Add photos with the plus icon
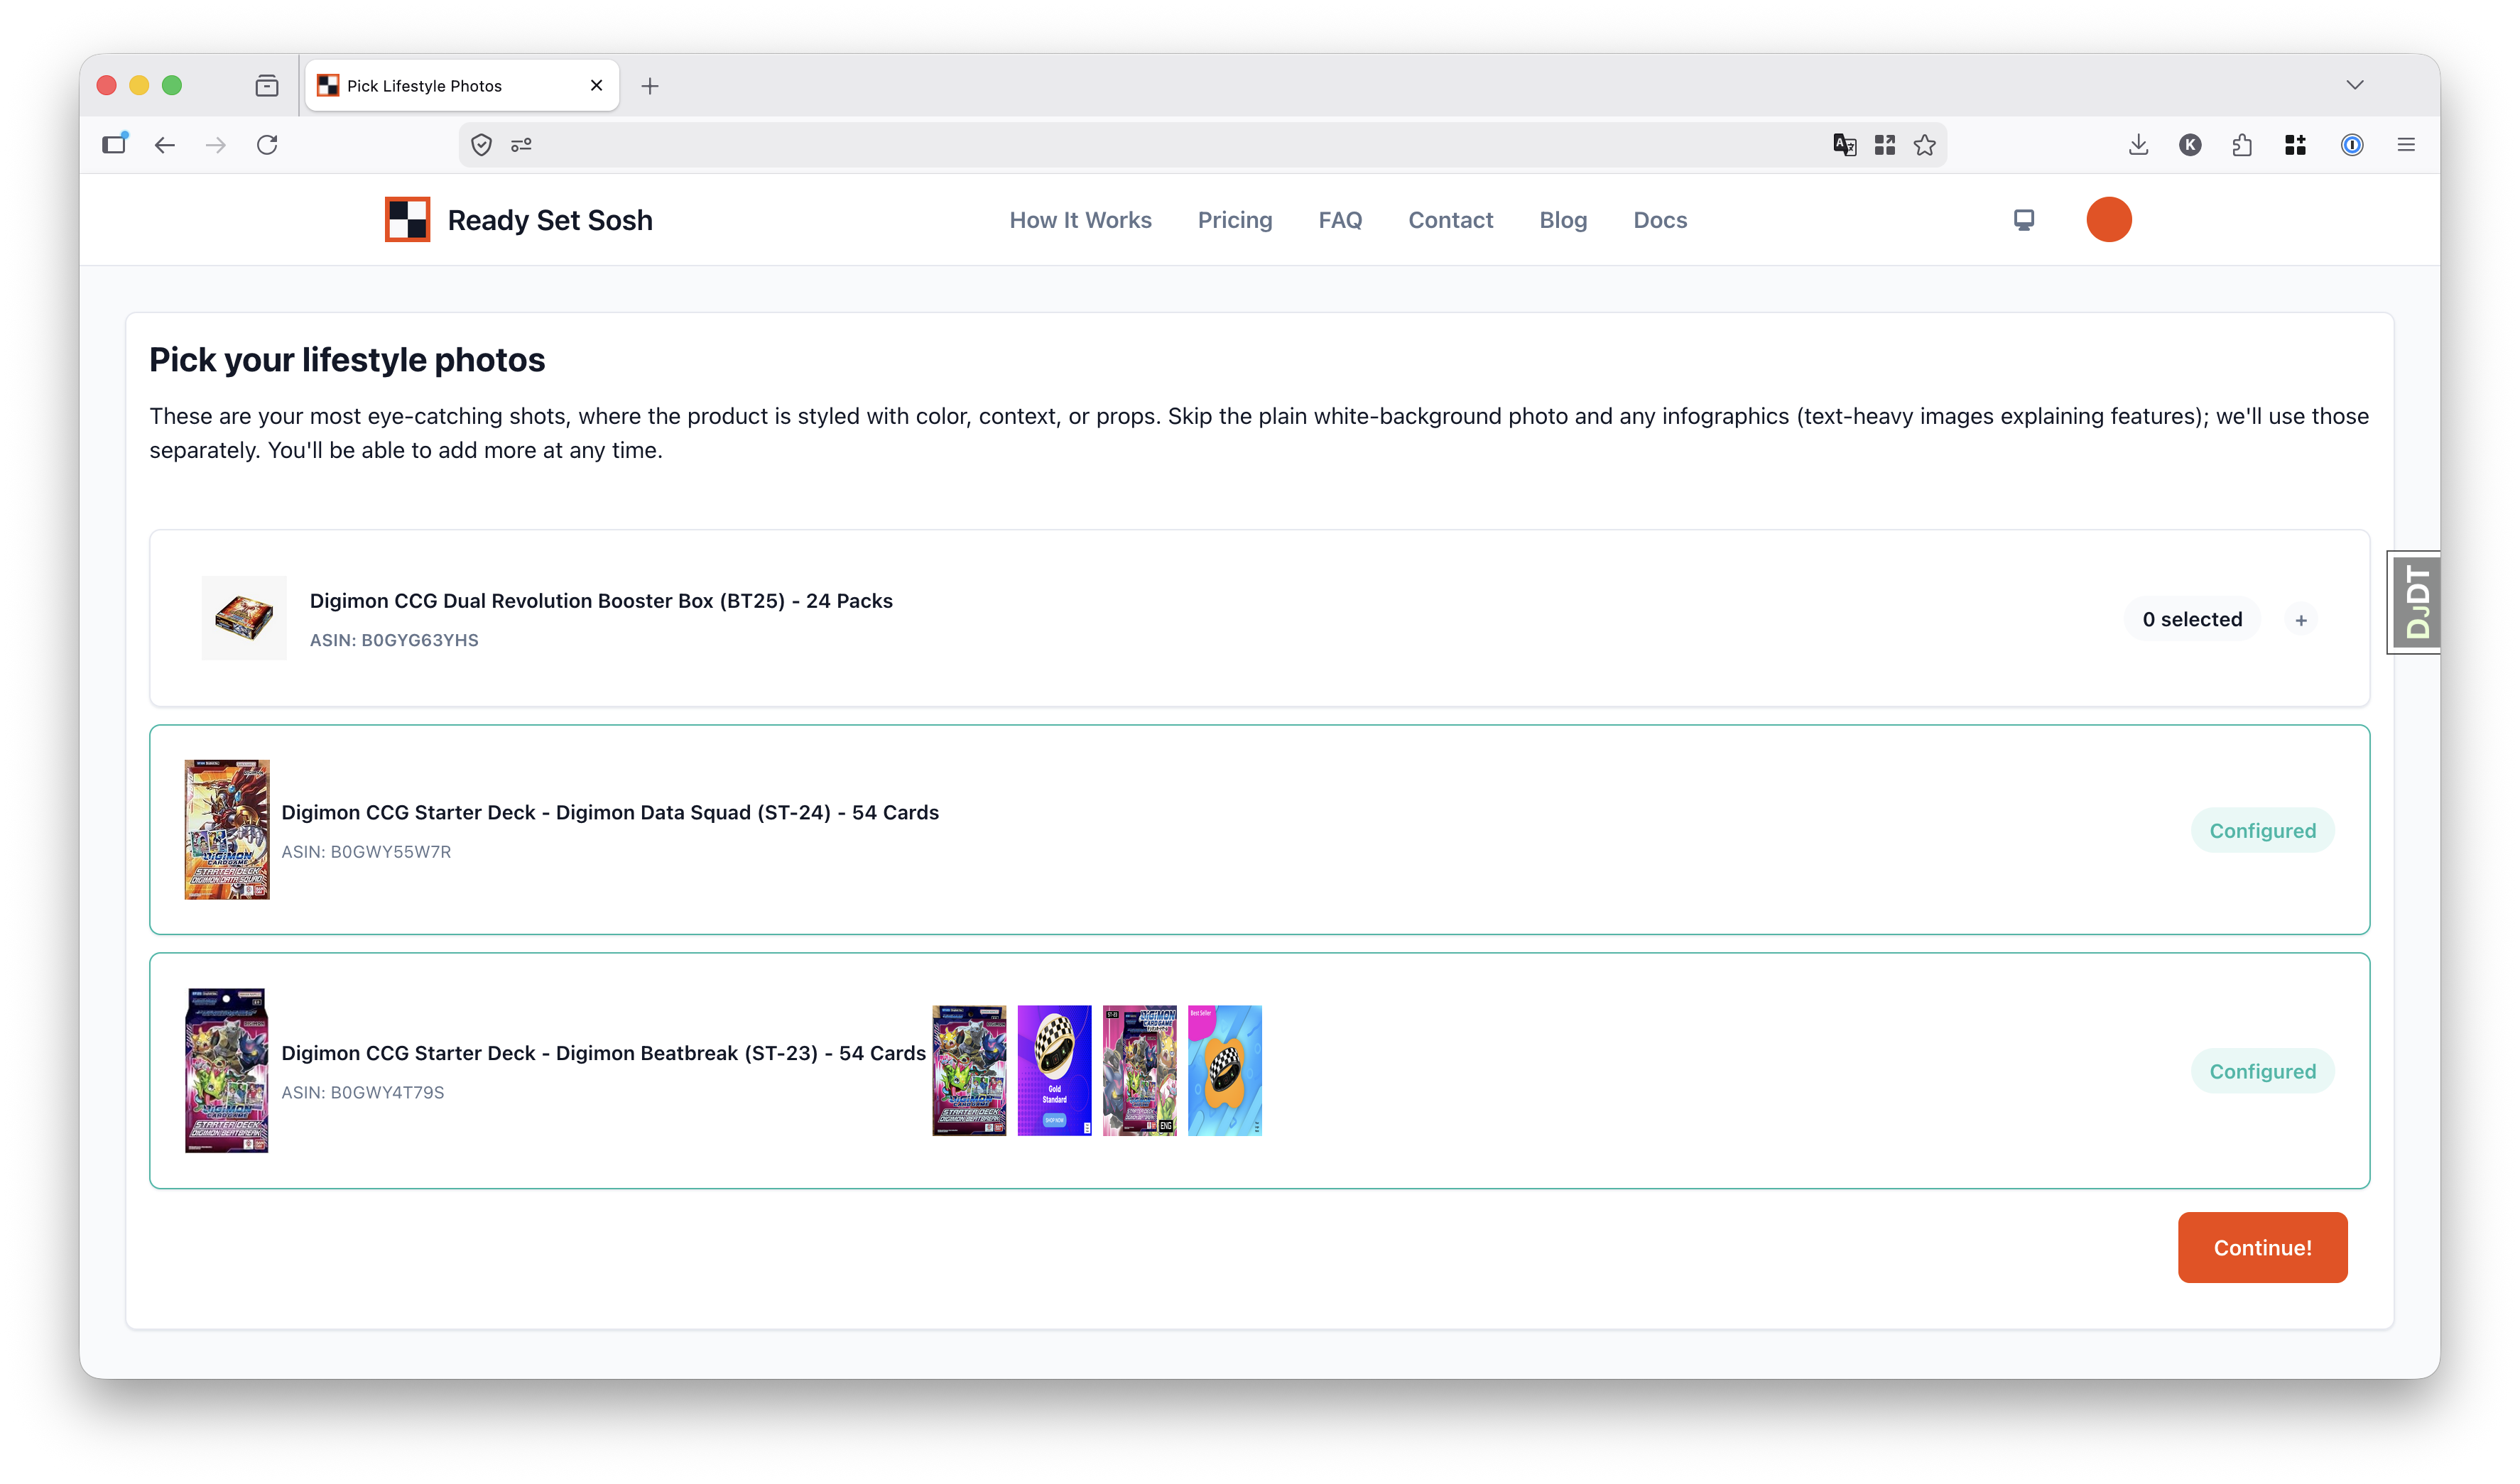Viewport: 2520px width, 1484px height. [2301, 620]
